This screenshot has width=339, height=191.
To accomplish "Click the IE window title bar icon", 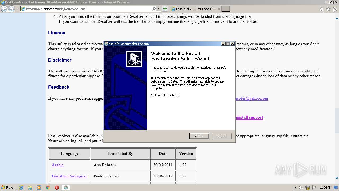I will [x=3, y=2].
